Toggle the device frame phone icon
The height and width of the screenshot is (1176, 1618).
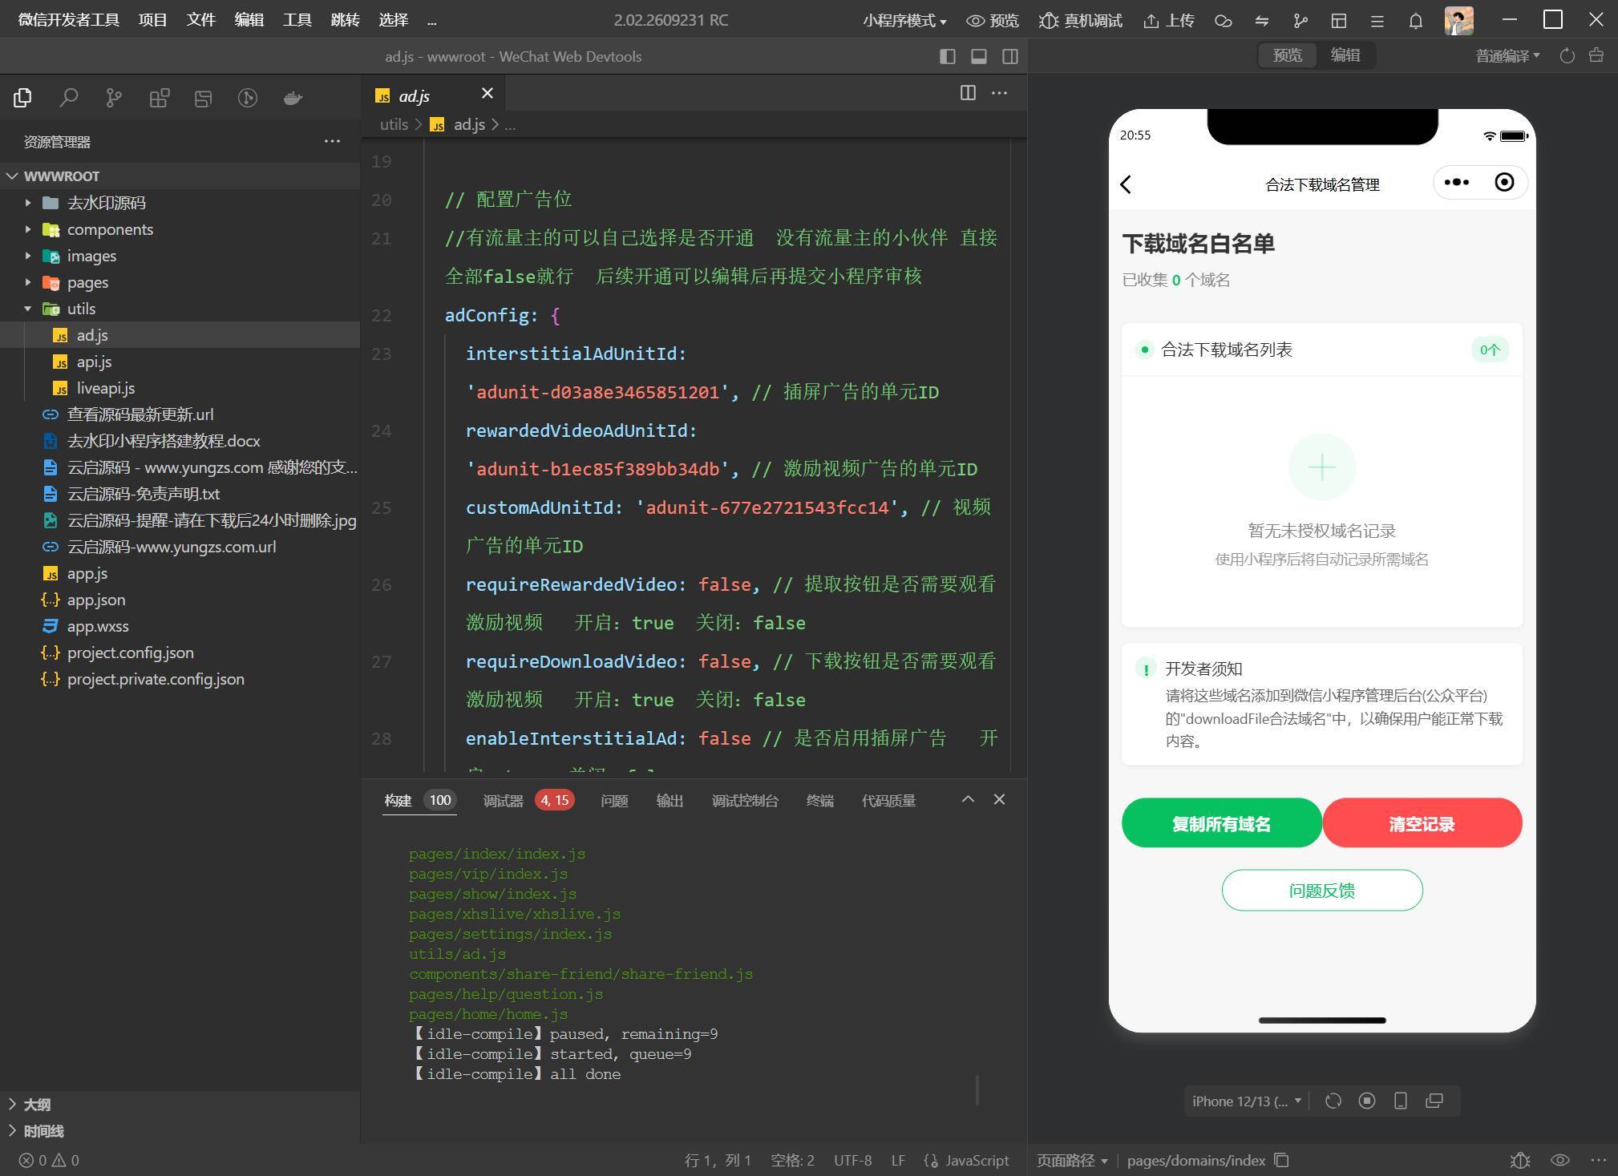pyautogui.click(x=1401, y=1101)
